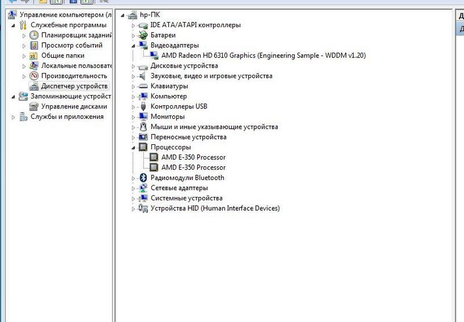Screen dimensions: 464x322
Task: Expand the Дисковые устройства category
Action: [133, 66]
